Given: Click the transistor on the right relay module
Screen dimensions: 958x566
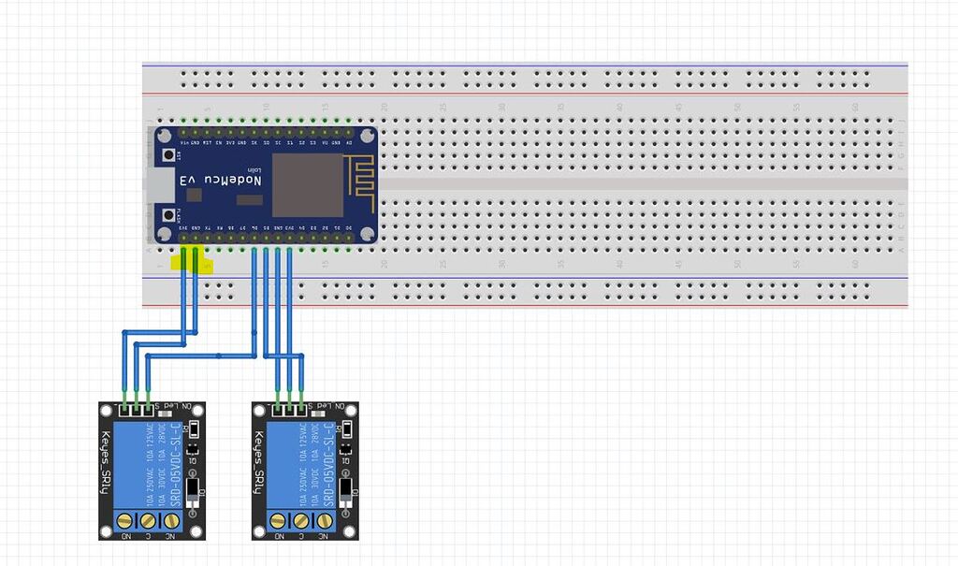Looking at the screenshot, I should tap(345, 489).
